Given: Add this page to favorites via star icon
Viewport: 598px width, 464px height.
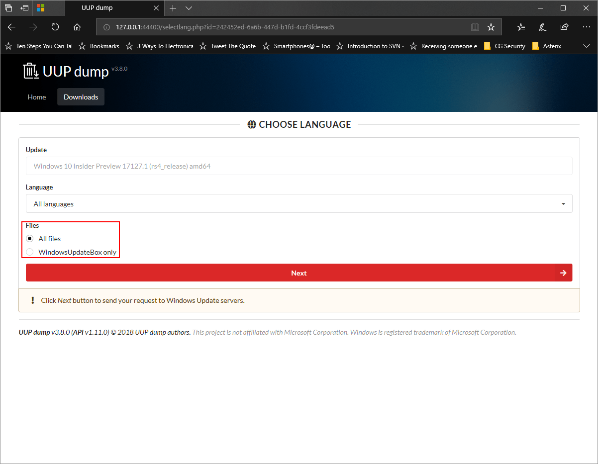Looking at the screenshot, I should coord(492,27).
